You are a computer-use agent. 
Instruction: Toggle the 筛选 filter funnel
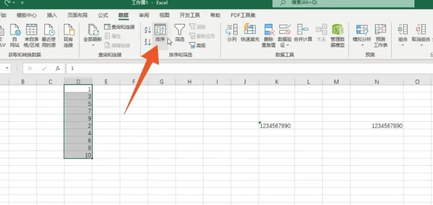coord(180,33)
